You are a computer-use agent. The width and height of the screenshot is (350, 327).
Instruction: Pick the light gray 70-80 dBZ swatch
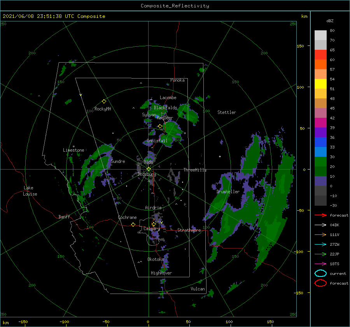[320, 35]
